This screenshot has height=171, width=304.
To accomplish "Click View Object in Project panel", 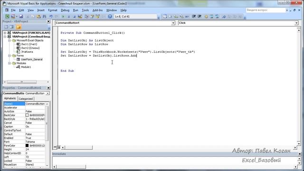I will [12, 27].
